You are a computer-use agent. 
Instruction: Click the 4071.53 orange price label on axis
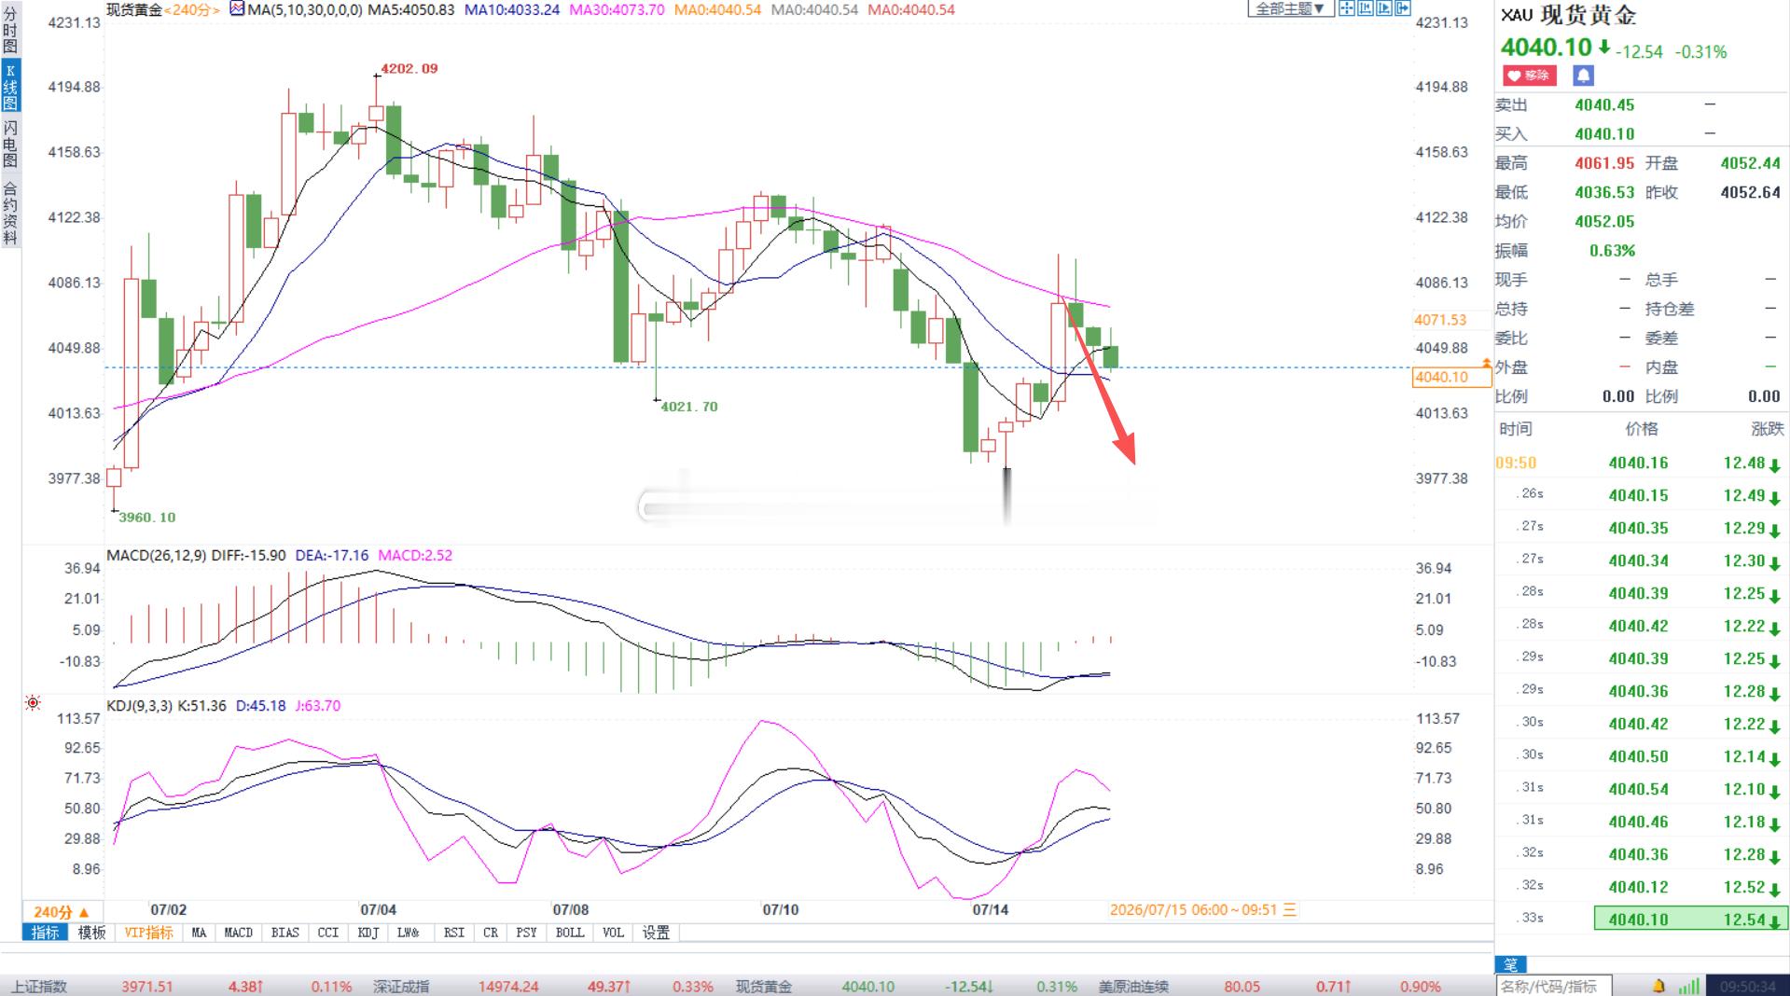(x=1440, y=320)
